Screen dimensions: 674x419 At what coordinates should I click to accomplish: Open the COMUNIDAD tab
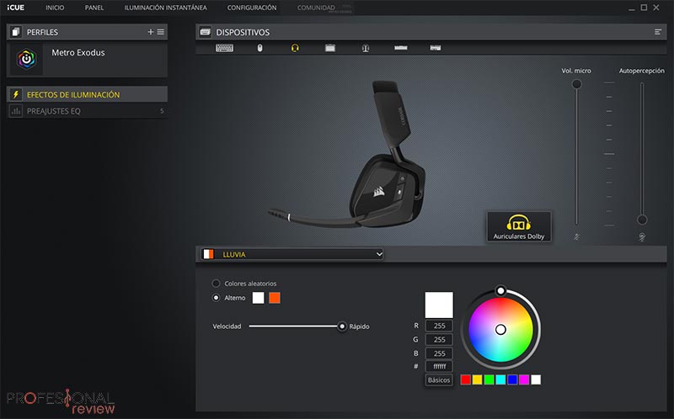click(x=316, y=8)
